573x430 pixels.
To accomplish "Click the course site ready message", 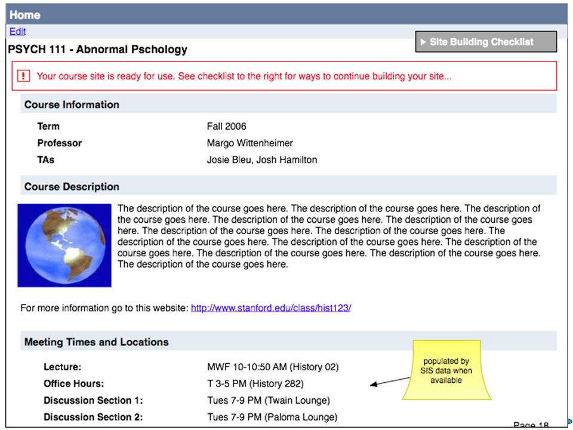I will pyautogui.click(x=244, y=76).
